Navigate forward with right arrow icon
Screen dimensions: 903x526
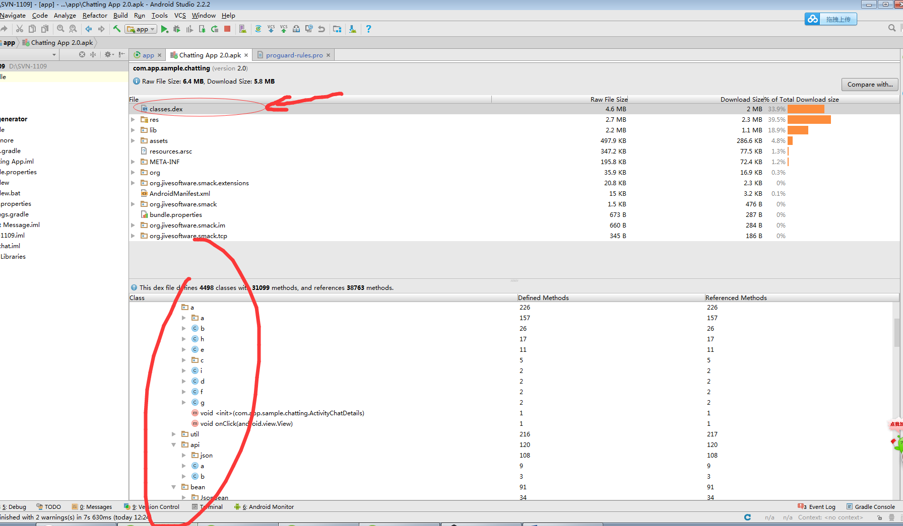tap(101, 29)
